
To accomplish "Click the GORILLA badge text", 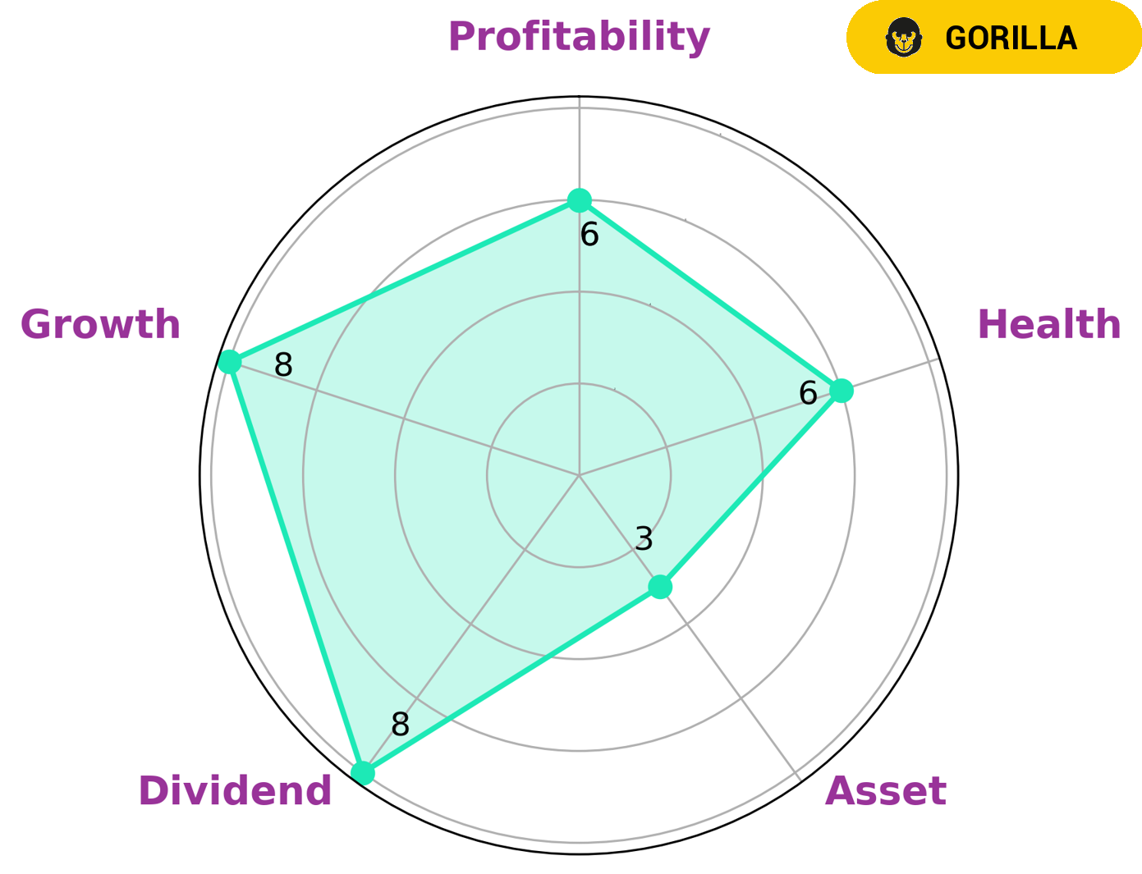I will tap(1011, 39).
